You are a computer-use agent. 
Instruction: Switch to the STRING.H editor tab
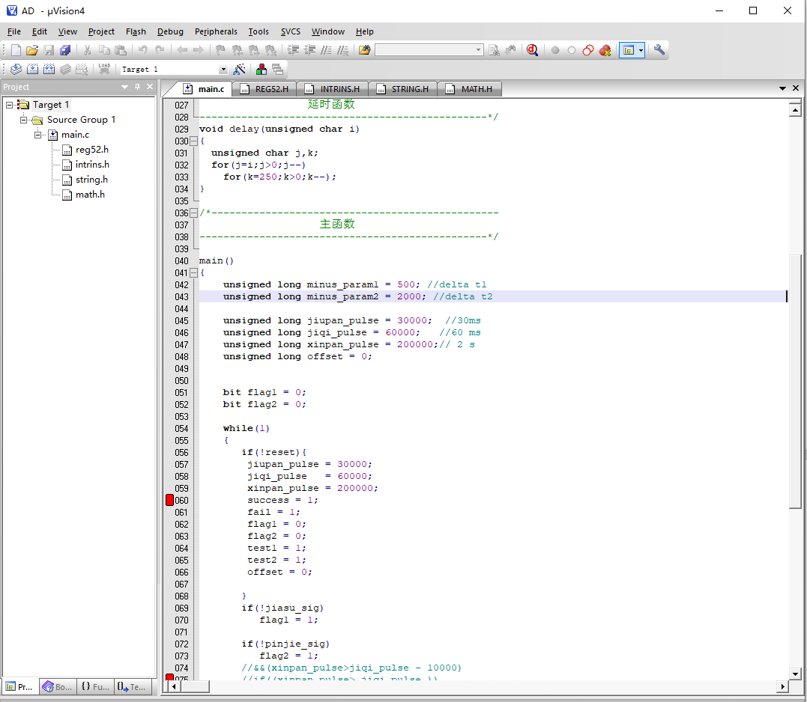(403, 89)
